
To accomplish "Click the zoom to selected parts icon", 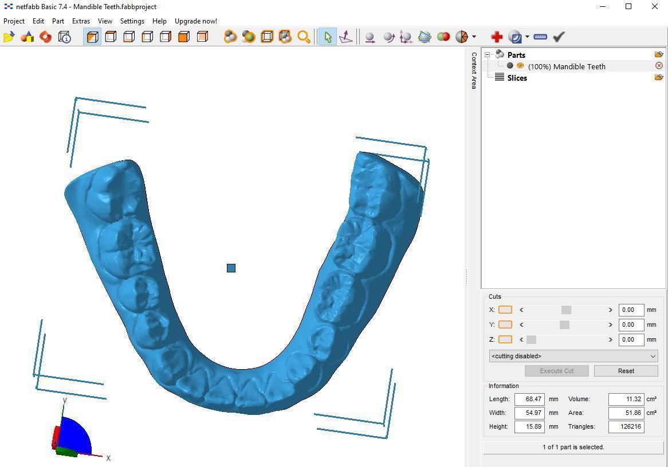I will (x=249, y=37).
